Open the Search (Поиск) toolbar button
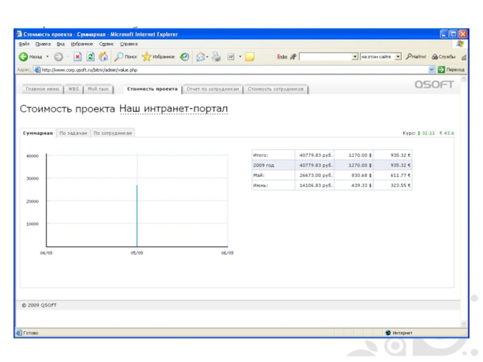 coord(126,57)
